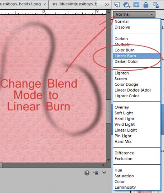164x193 pixels.
Task: Collapse panel with the chevron down arrow
Action: tap(104, 173)
